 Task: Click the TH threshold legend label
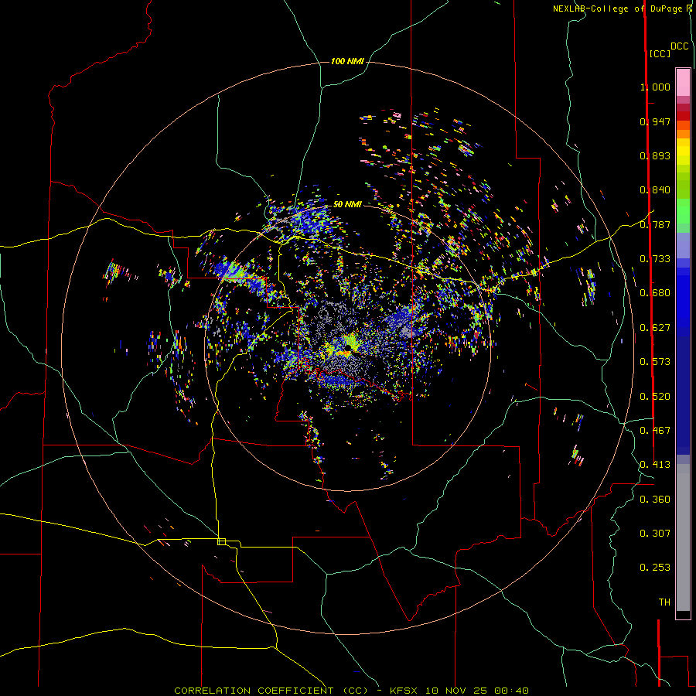tap(664, 602)
